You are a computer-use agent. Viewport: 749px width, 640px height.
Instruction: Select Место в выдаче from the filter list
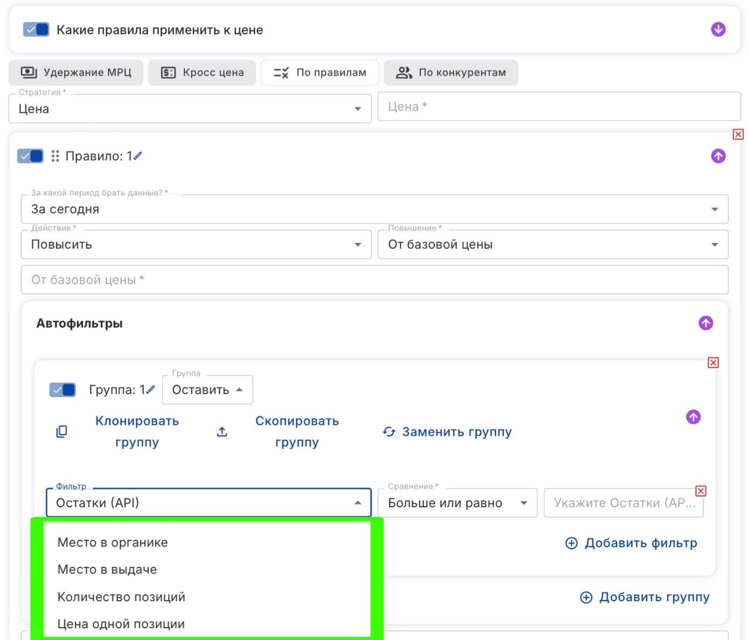coord(107,570)
